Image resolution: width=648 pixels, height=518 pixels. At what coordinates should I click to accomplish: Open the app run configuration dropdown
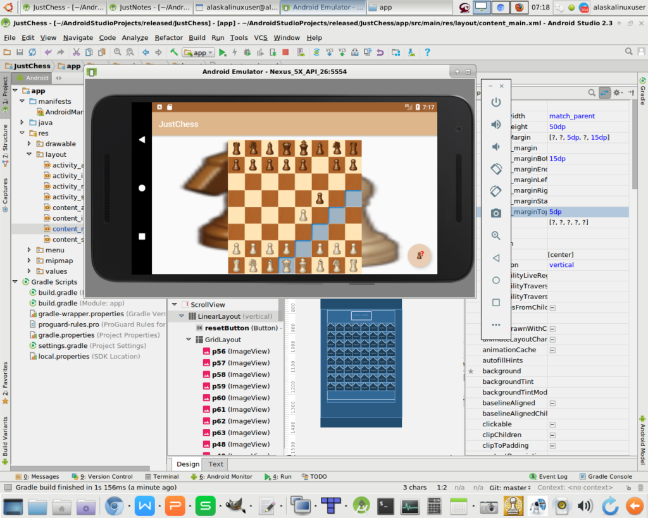coord(198,52)
